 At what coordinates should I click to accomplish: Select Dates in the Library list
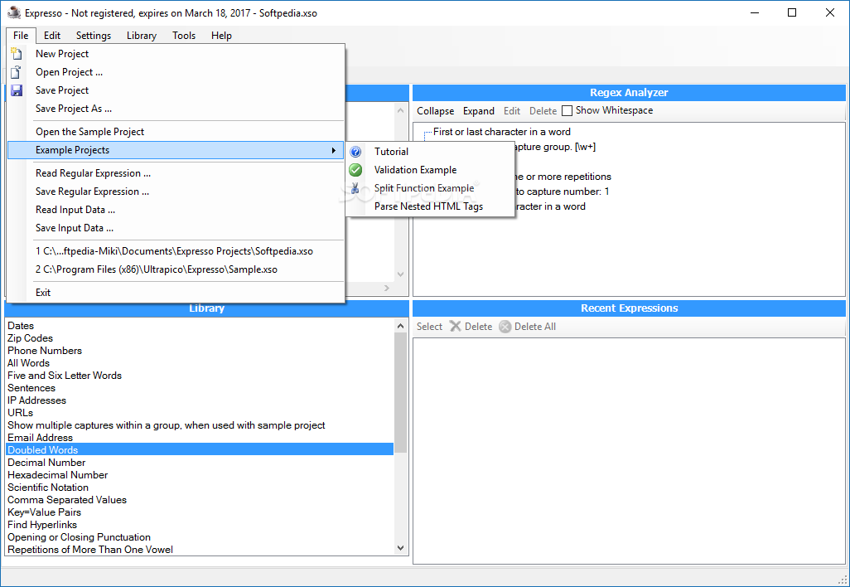coord(200,326)
